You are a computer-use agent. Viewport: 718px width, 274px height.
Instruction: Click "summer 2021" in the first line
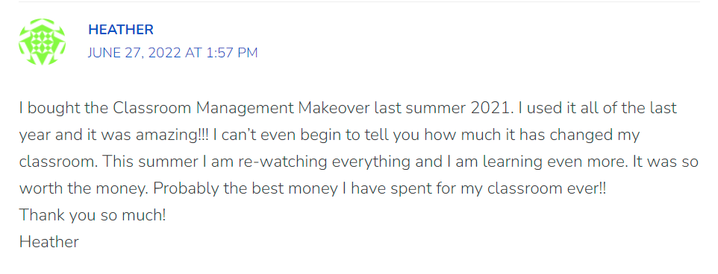(x=463, y=109)
